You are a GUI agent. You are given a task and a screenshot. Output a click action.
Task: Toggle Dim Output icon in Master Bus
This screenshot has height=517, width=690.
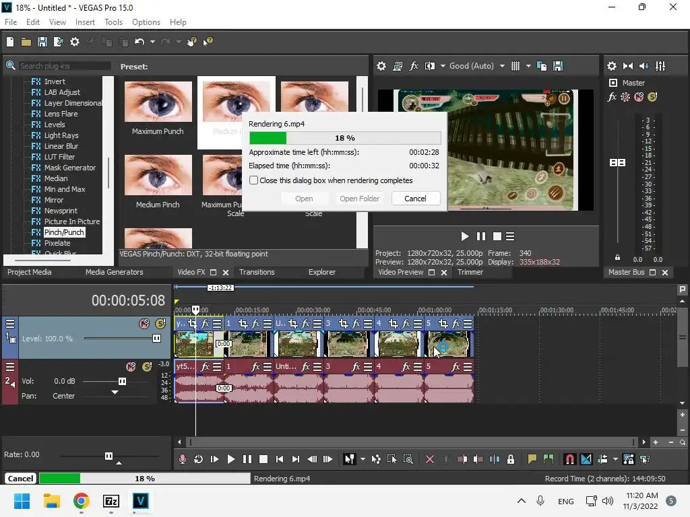point(644,66)
